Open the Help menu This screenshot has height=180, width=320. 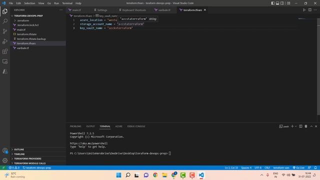click(x=78, y=3)
